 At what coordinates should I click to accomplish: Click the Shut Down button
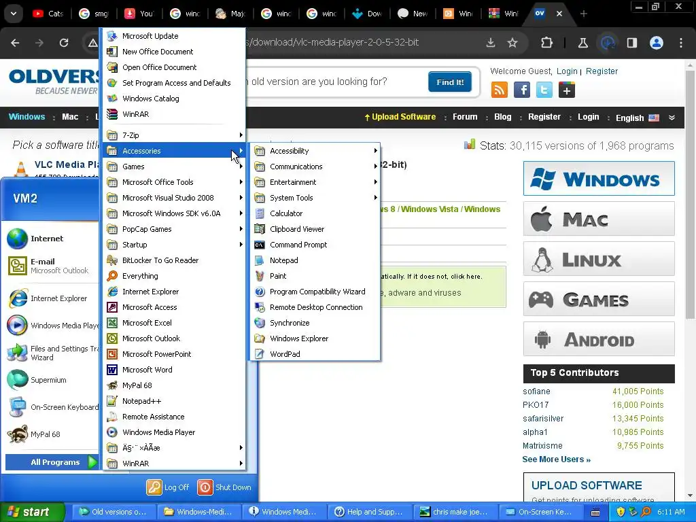coord(224,487)
